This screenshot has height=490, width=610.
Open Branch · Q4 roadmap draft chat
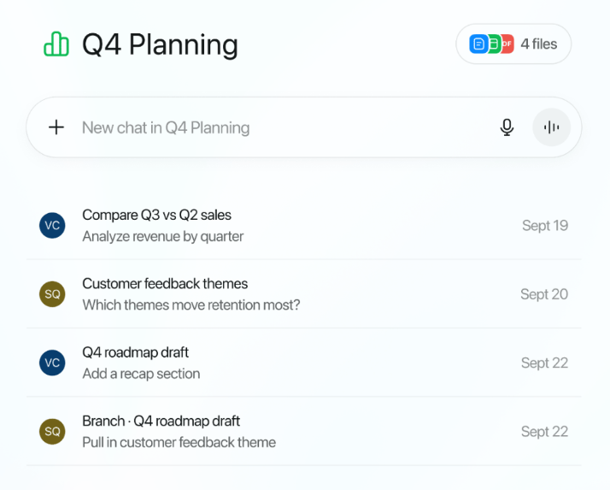pos(161,421)
